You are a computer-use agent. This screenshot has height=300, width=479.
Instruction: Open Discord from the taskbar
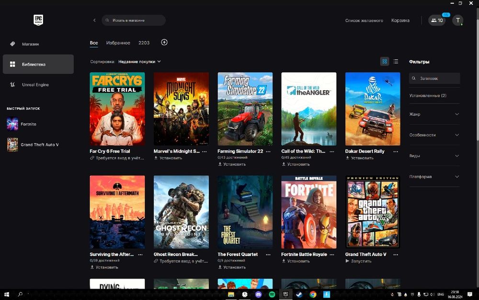[259, 295]
